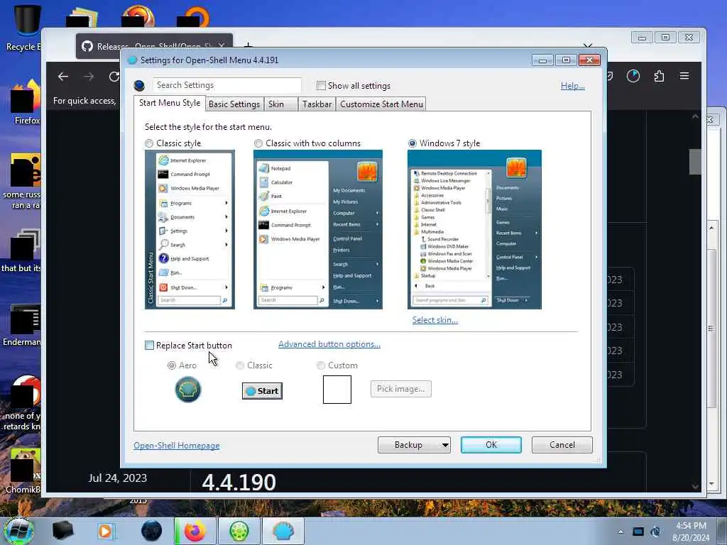Click the Classic Start button image

[x=262, y=391]
